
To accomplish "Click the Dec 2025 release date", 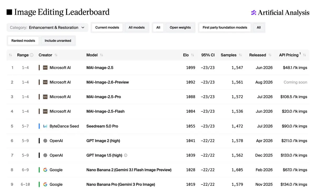I will tap(264, 155).
